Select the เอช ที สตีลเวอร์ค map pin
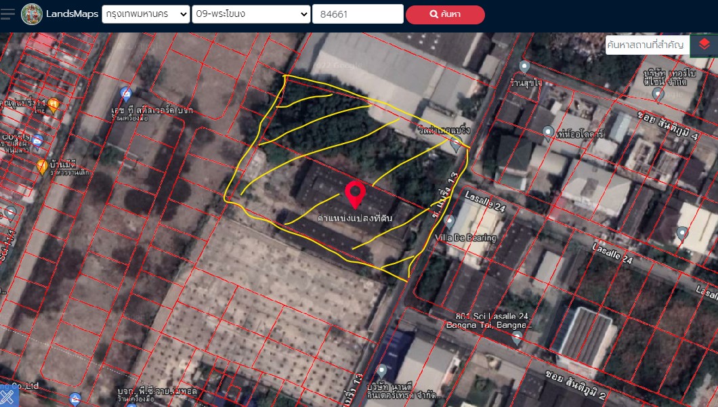 click(x=126, y=94)
